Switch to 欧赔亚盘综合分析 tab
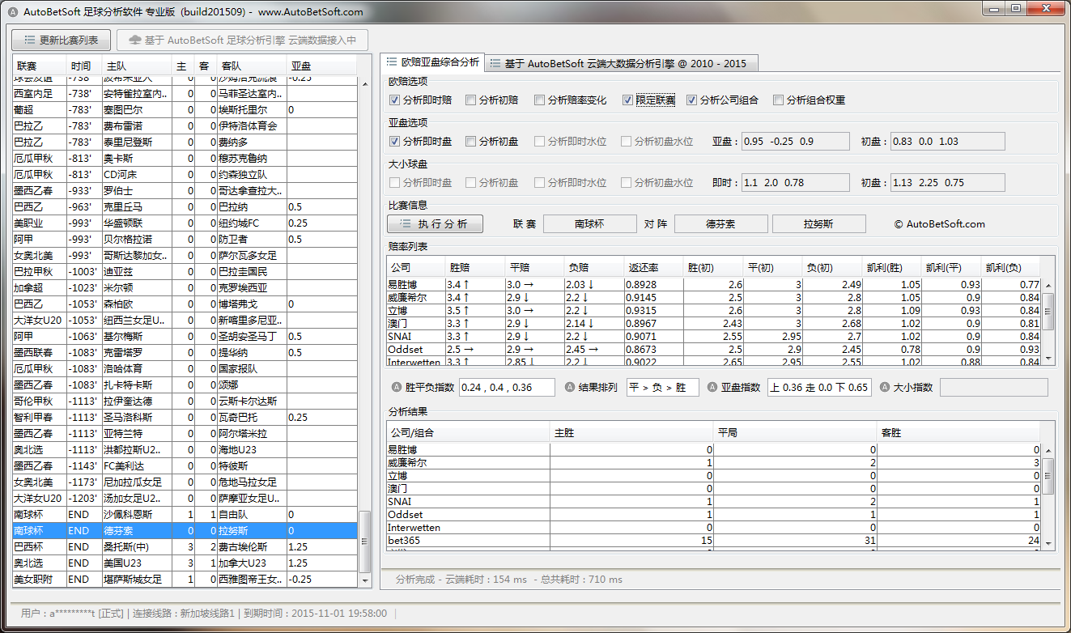This screenshot has width=1071, height=633. pyautogui.click(x=432, y=62)
